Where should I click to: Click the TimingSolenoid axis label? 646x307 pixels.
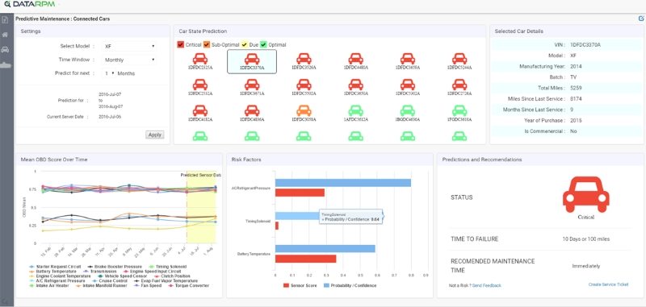(x=258, y=221)
